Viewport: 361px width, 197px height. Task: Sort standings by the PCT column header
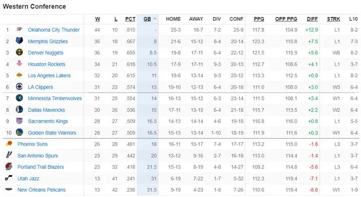[x=130, y=19]
